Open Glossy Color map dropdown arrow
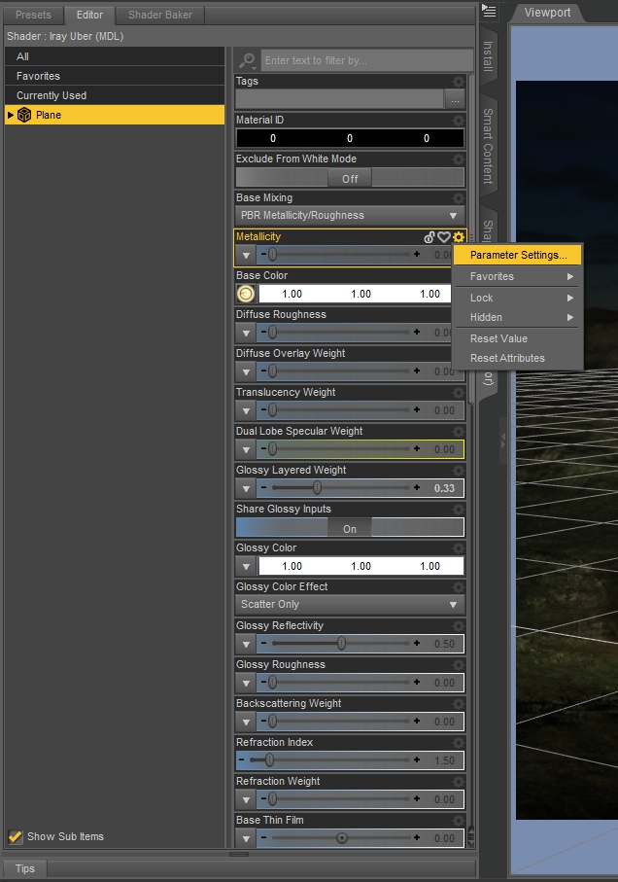 click(x=246, y=566)
